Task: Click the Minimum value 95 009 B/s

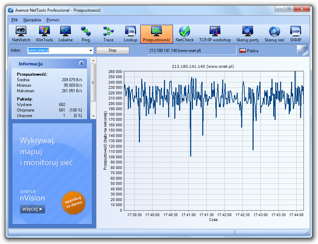Action: pyautogui.click(x=73, y=85)
